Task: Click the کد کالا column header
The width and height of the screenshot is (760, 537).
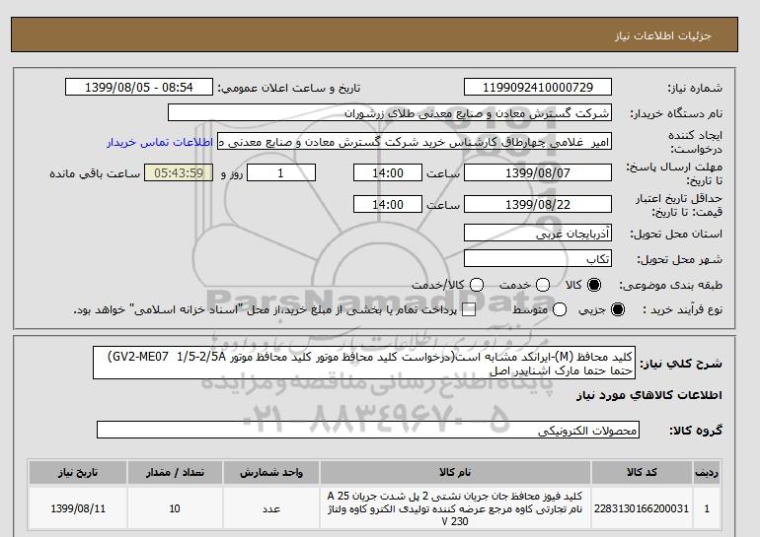Action: [x=642, y=472]
